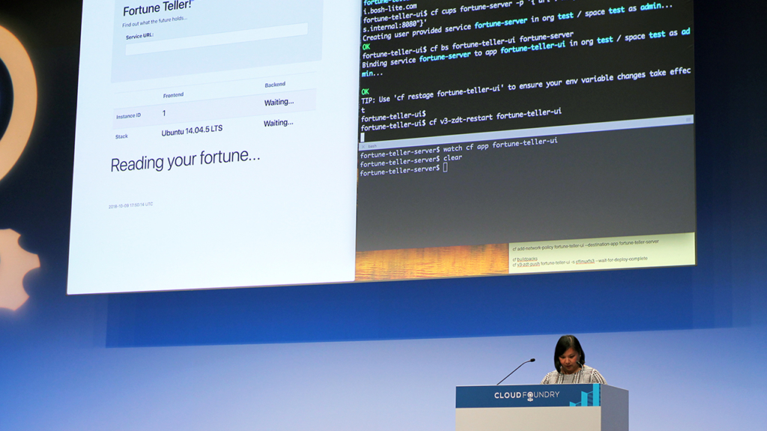The width and height of the screenshot is (767, 431).
Task: Click the 'Stack' row label
Action: tap(121, 136)
